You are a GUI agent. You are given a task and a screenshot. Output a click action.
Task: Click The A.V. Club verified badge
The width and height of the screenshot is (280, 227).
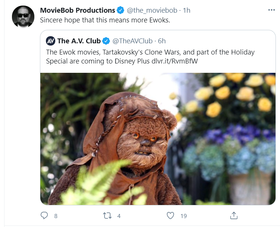pyautogui.click(x=106, y=41)
